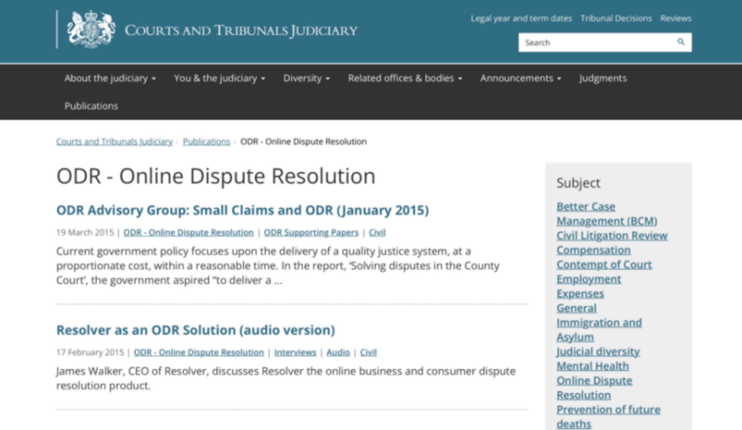Expand the Diversity dropdown menu
Image resolution: width=742 pixels, height=430 pixels.
pos(306,78)
